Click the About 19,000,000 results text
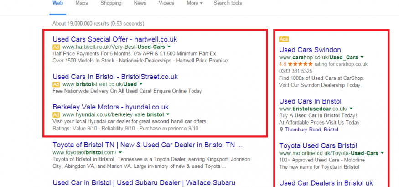Screen dimensions: 399x187 pos(98,24)
